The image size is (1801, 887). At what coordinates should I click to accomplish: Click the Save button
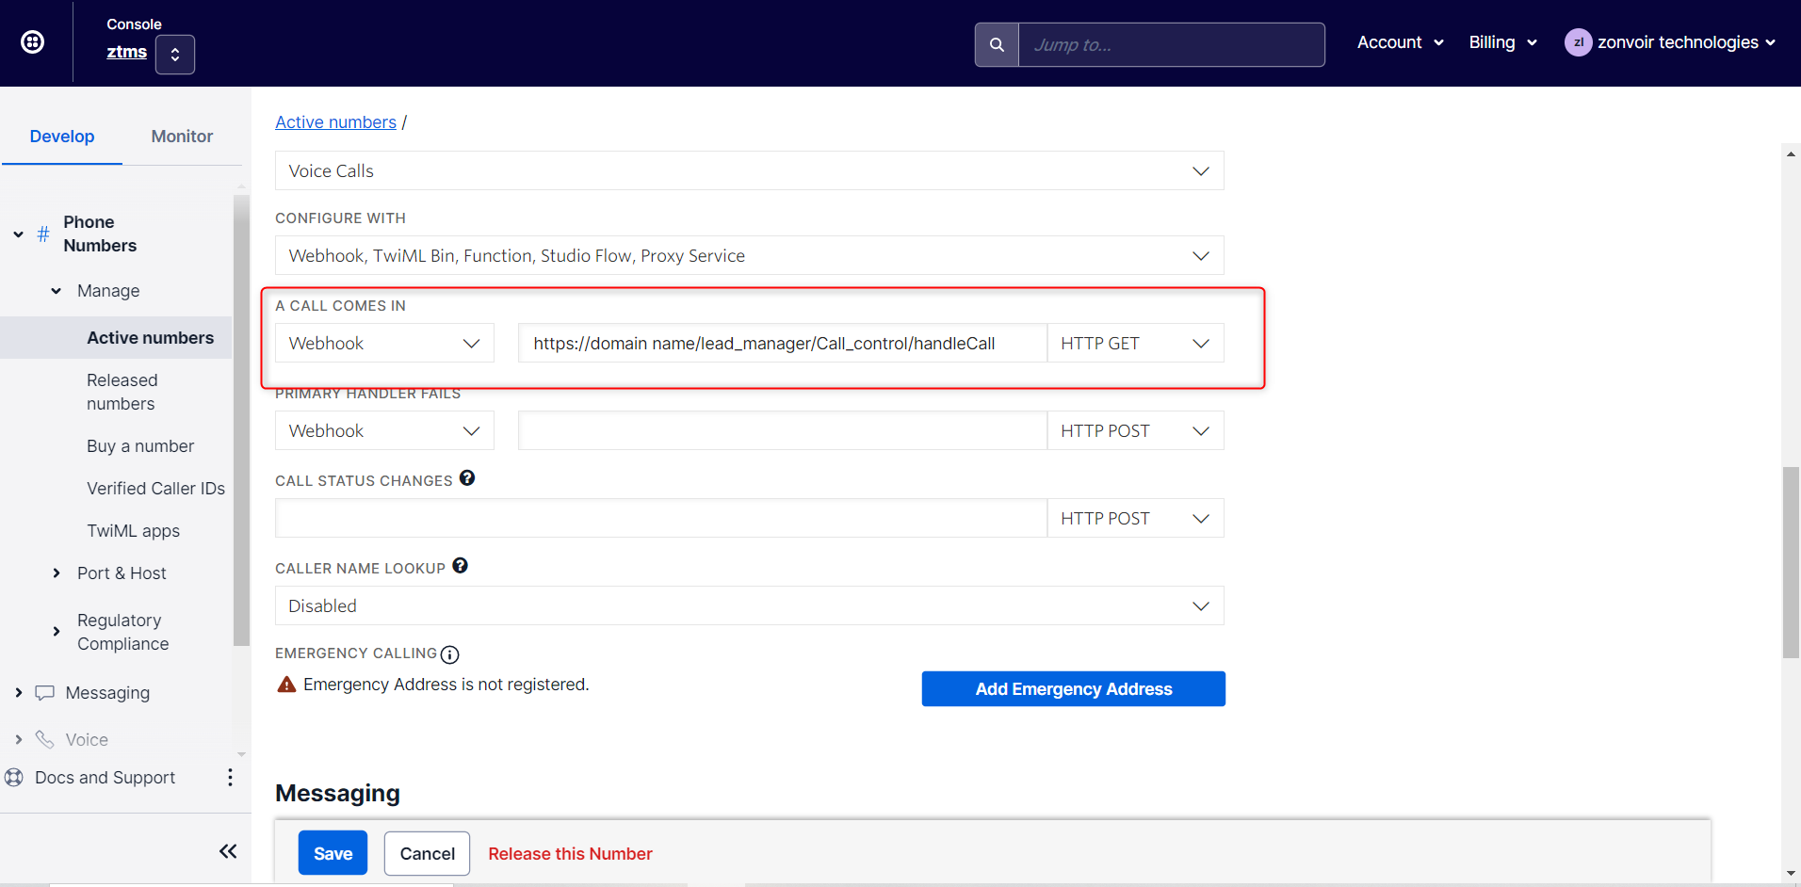pos(333,853)
